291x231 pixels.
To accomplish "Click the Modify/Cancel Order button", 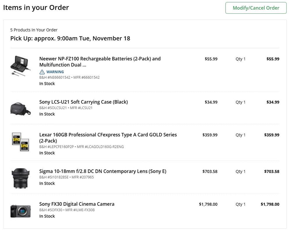I will [x=255, y=8].
